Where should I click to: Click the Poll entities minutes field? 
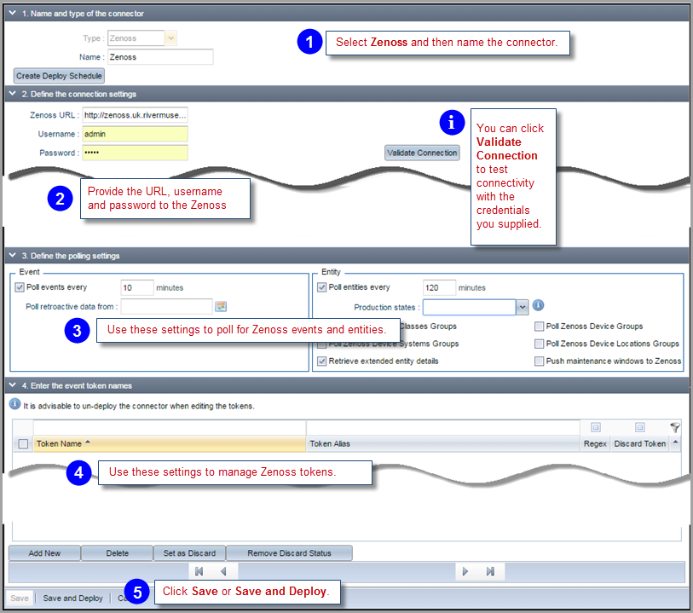point(439,287)
